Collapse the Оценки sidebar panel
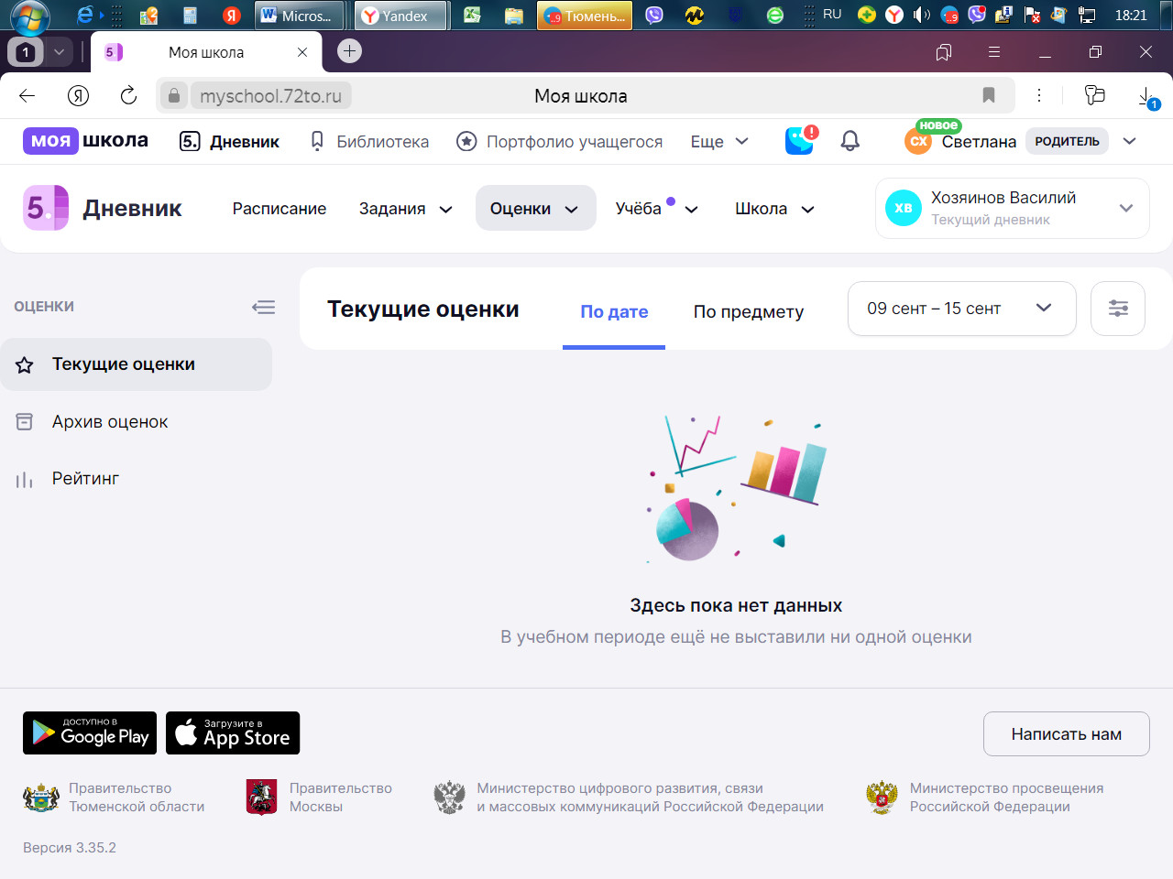1173x879 pixels. point(263,307)
